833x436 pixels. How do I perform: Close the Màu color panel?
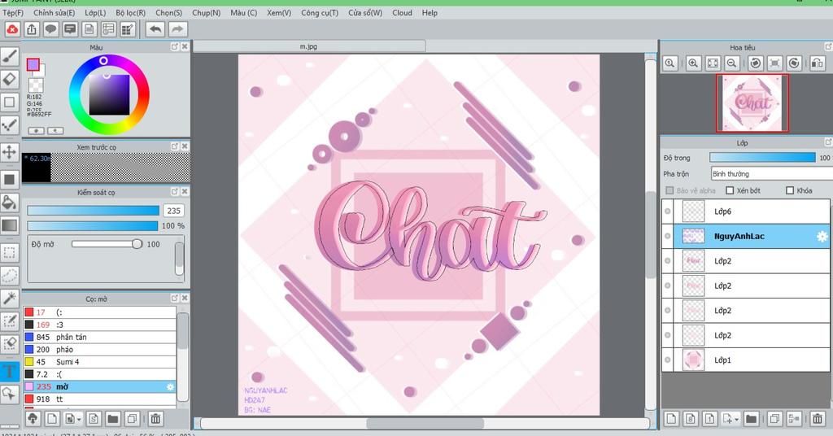185,46
